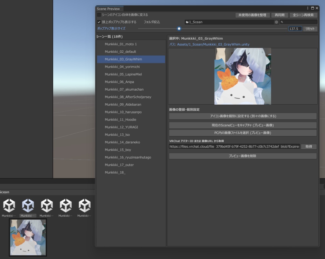Select Munkkki_17_outer in scene list
This screenshot has height=259, width=325.
pos(131,165)
